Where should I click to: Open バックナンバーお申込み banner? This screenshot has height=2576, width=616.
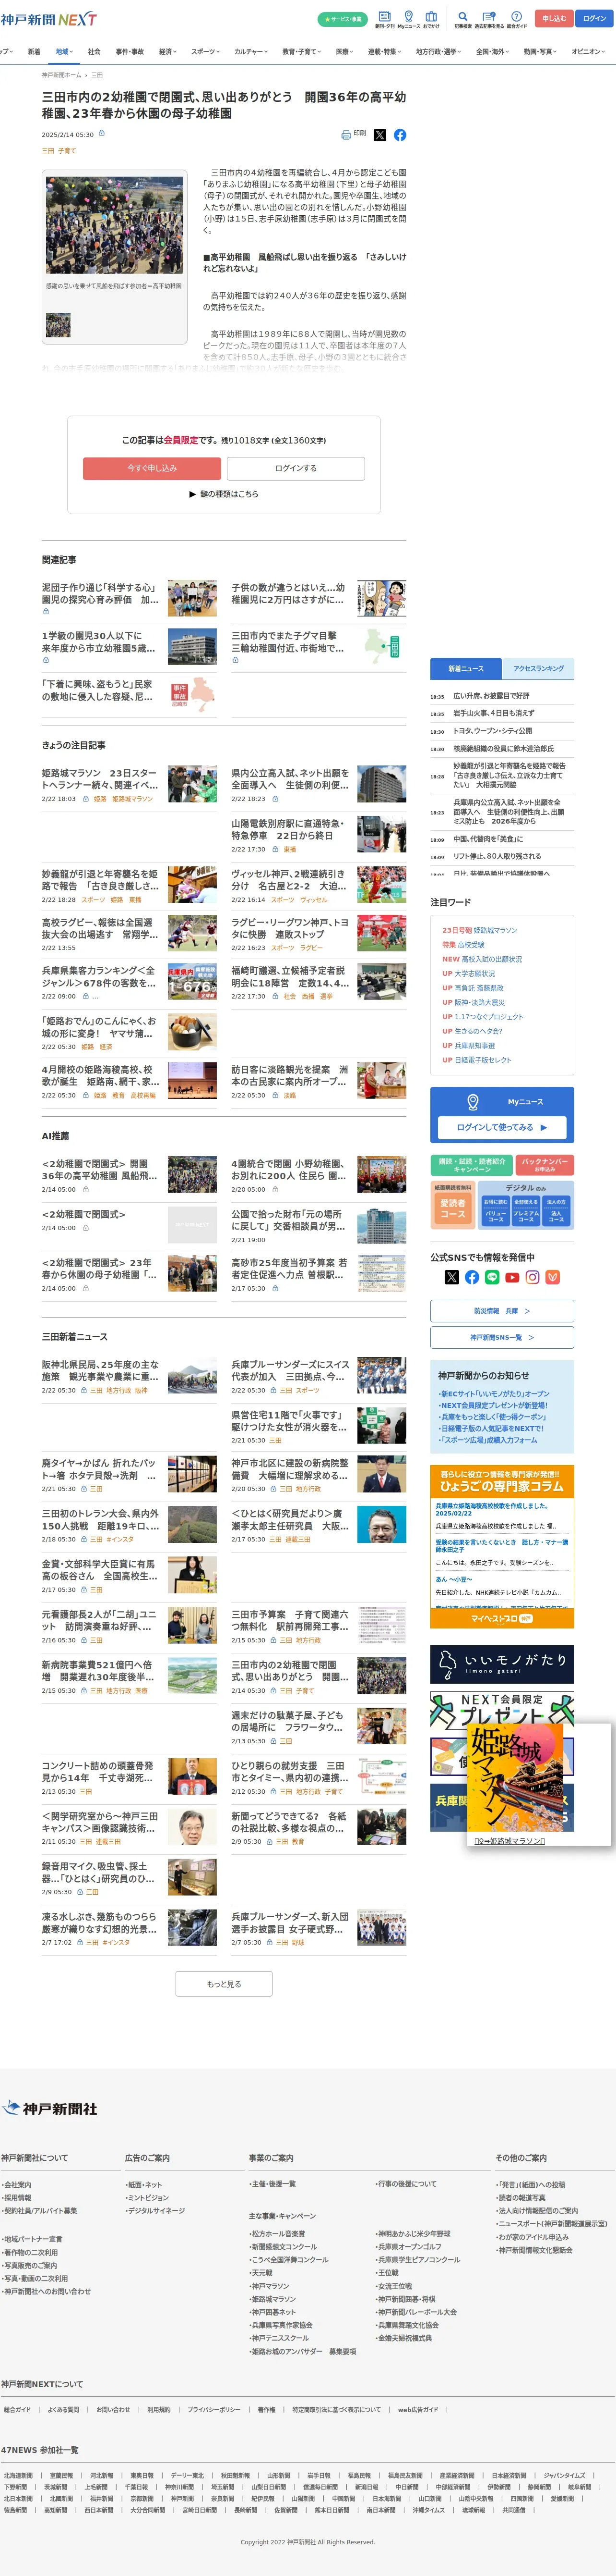545,1165
